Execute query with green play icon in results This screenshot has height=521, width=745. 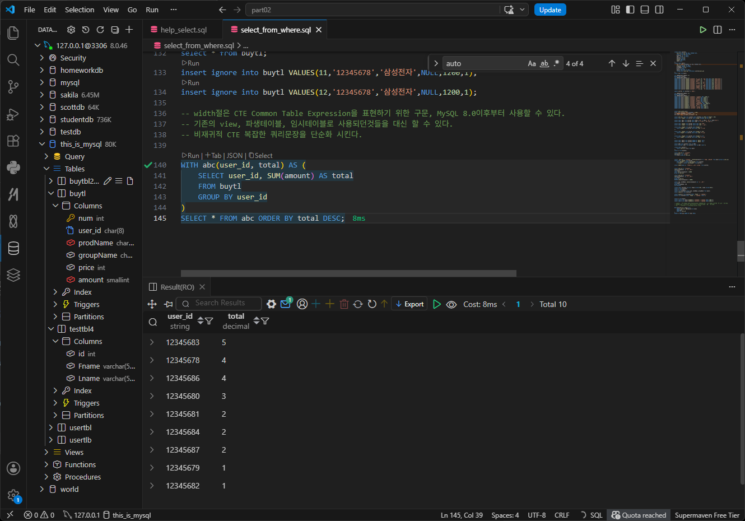pyautogui.click(x=437, y=304)
